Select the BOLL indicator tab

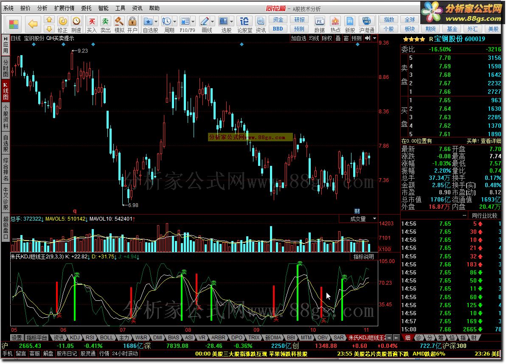pyautogui.click(x=107, y=338)
